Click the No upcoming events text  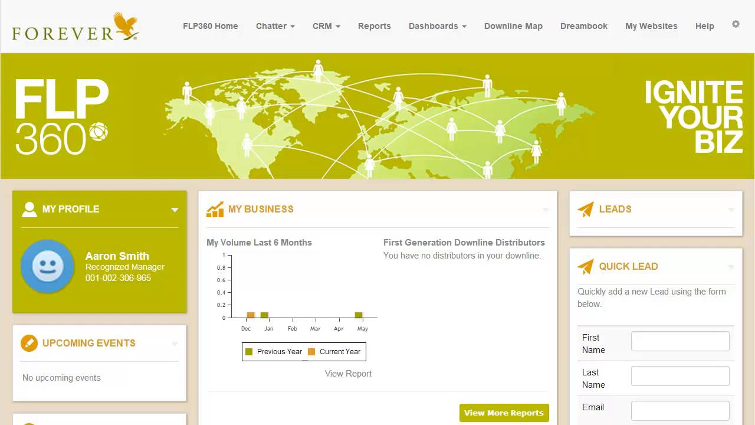tap(61, 378)
